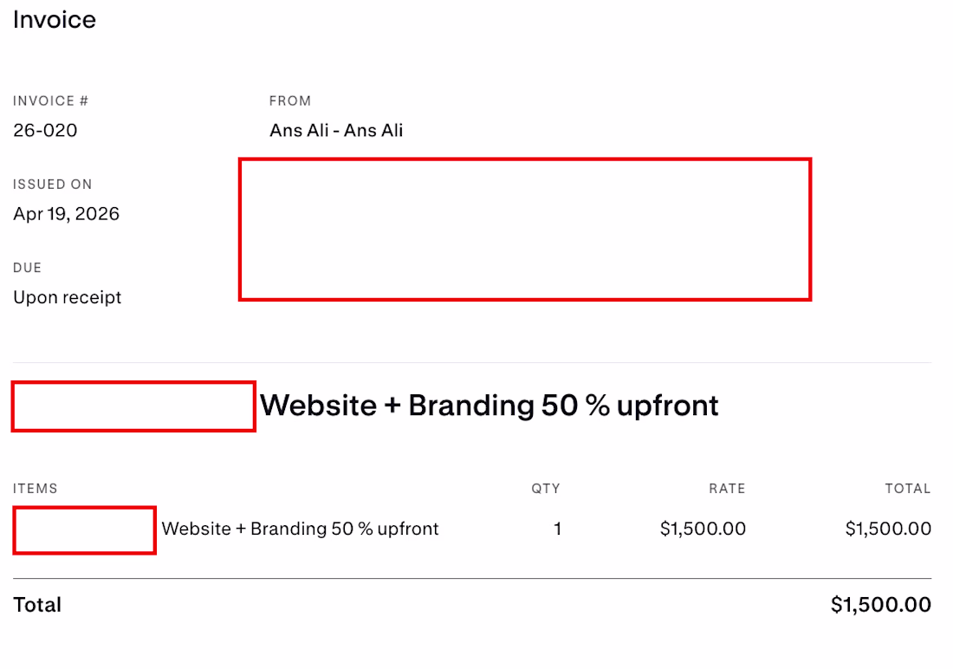Screen dimensions: 953x669
Task: Select the Website + Branding line item description
Action: pos(301,529)
